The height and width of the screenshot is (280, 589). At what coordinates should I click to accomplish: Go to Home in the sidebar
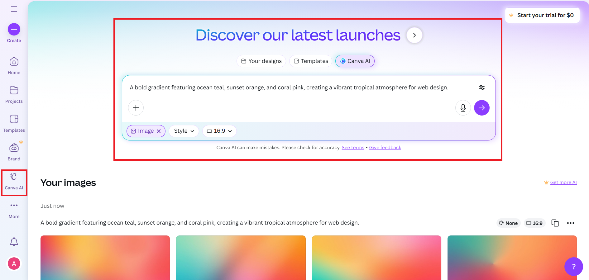(x=14, y=66)
